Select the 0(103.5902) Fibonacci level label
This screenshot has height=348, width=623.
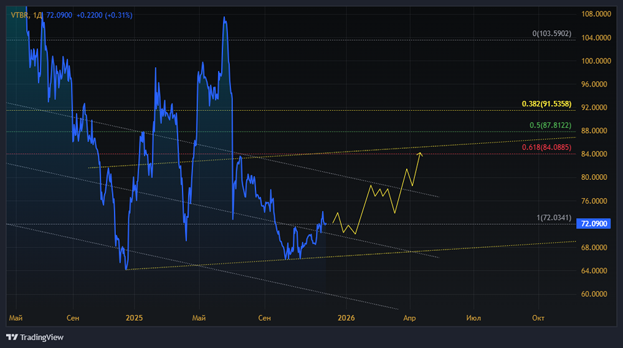point(551,34)
